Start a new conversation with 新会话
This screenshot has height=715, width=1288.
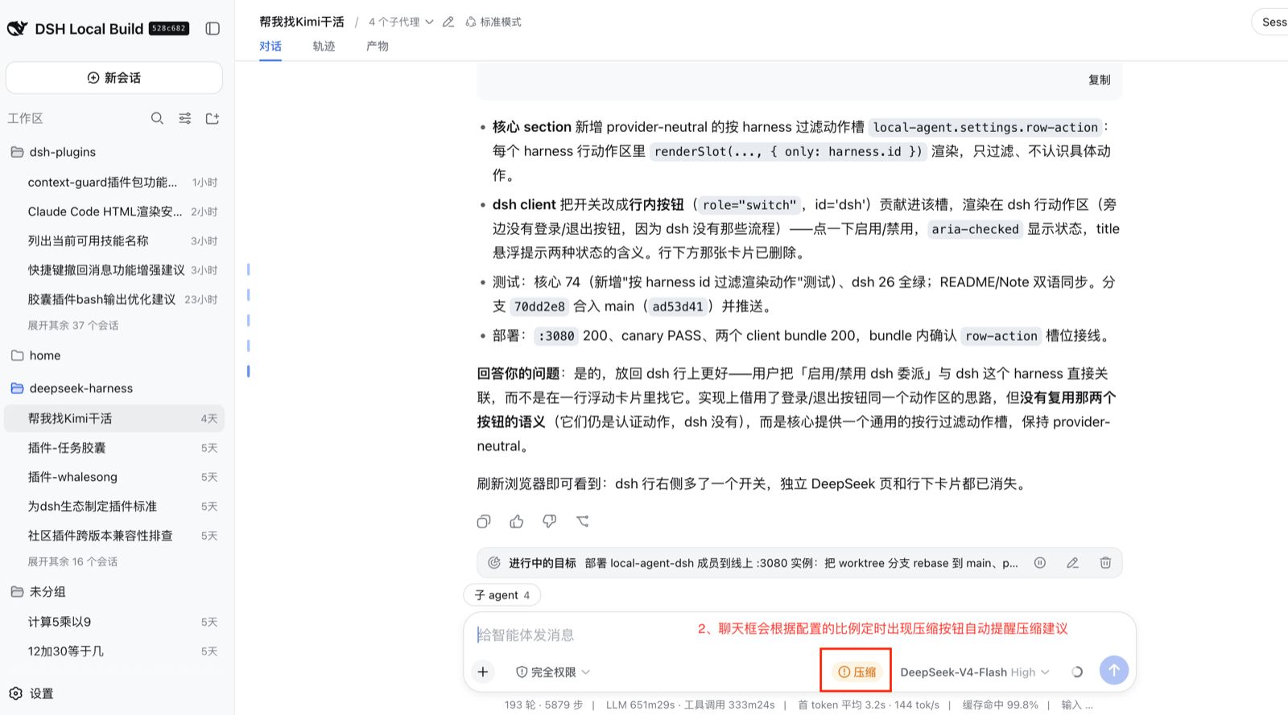(x=114, y=78)
